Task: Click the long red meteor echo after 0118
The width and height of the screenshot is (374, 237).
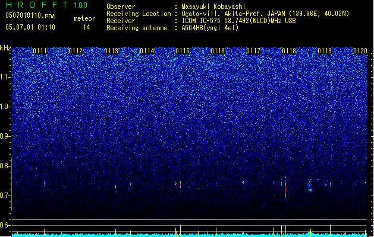Action: (286, 189)
